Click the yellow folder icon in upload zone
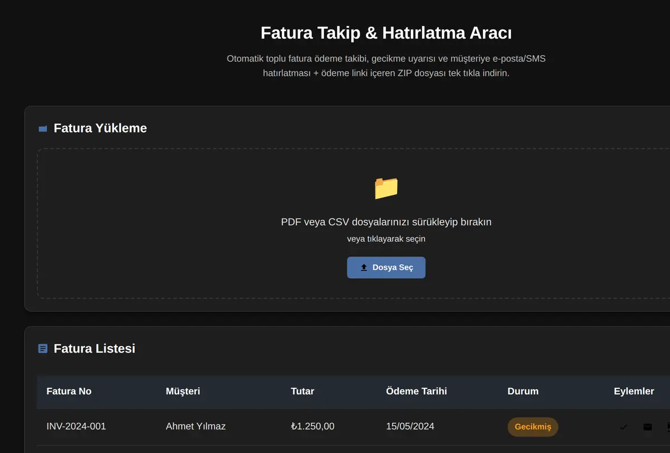Image resolution: width=670 pixels, height=453 pixels. tap(386, 188)
